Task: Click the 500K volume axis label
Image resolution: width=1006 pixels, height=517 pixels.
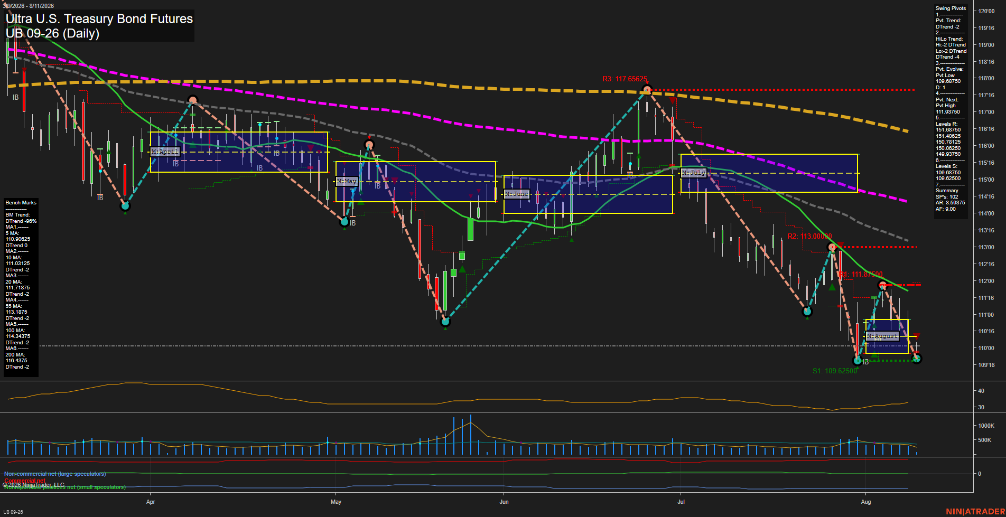Action: pyautogui.click(x=985, y=440)
